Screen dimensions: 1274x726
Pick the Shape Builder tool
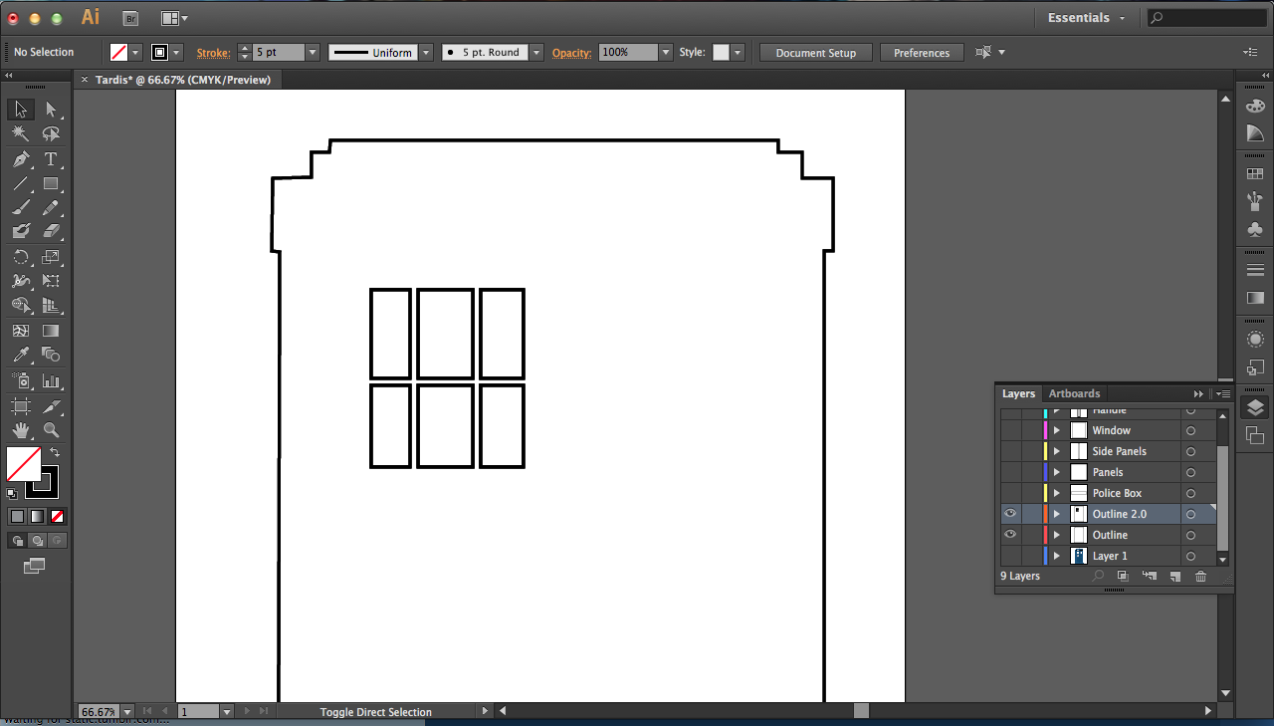21,306
